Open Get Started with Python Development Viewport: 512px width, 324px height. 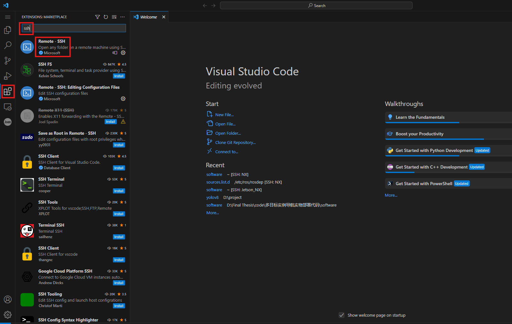click(x=448, y=150)
